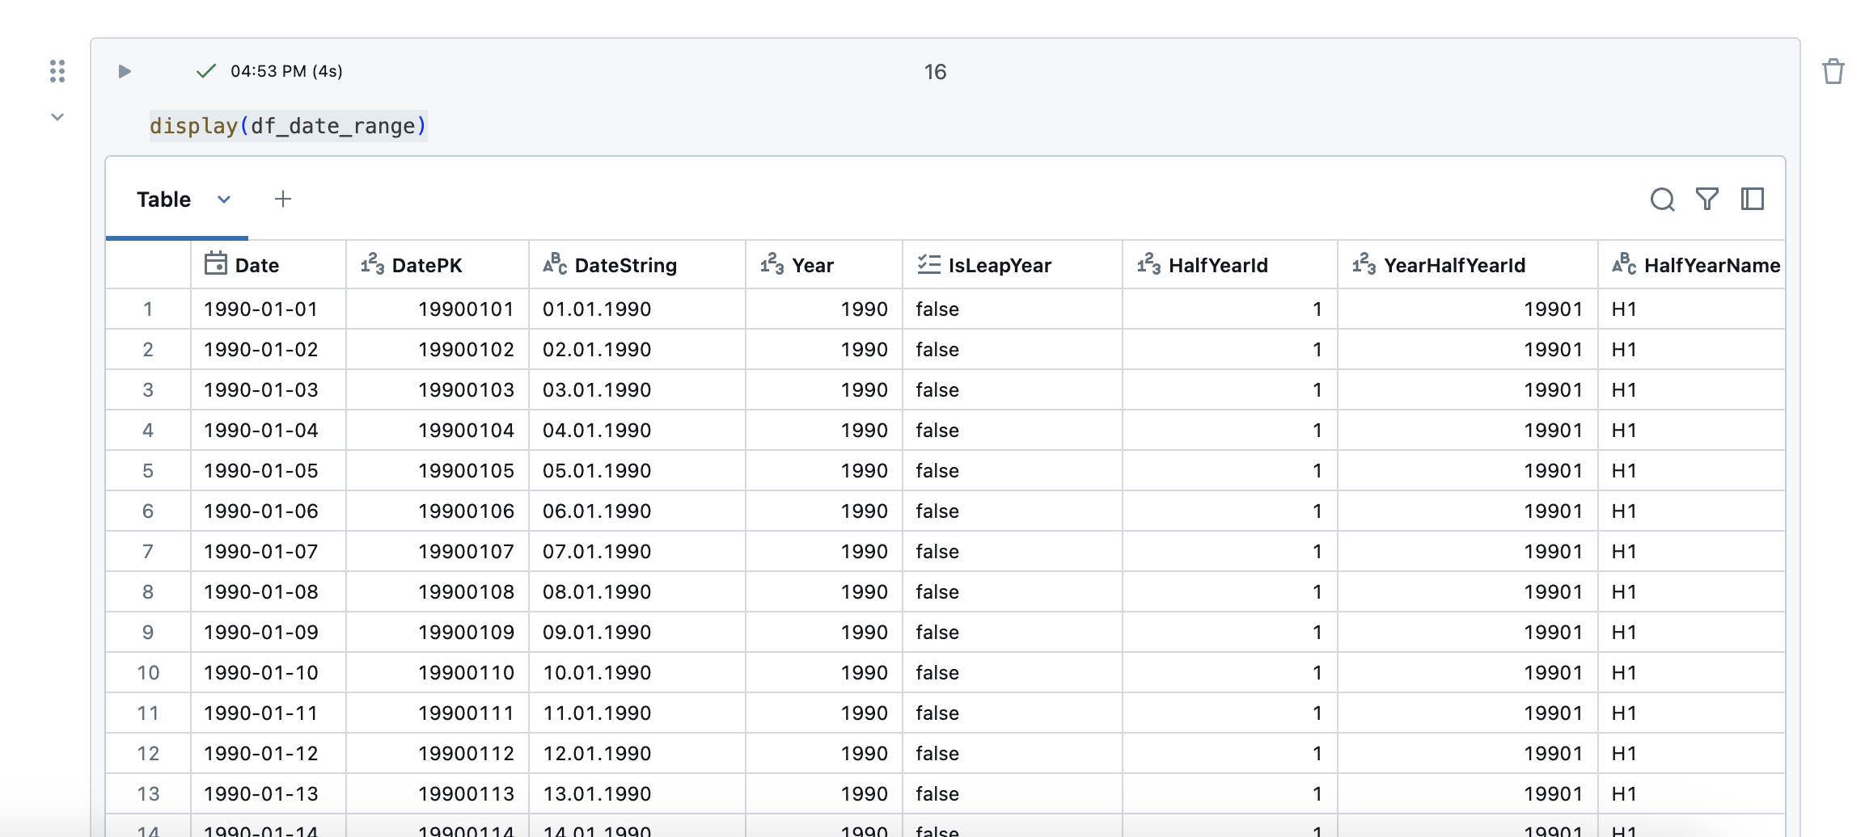Click the Date column calendar icon

pos(216,264)
